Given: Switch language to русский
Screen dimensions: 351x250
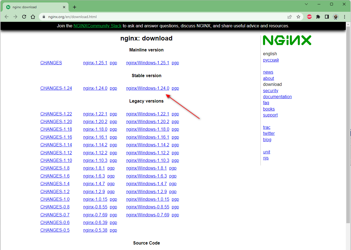Looking at the screenshot, I should pyautogui.click(x=271, y=60).
